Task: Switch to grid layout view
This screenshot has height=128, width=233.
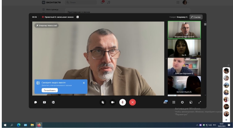Action: pyautogui.click(x=174, y=102)
